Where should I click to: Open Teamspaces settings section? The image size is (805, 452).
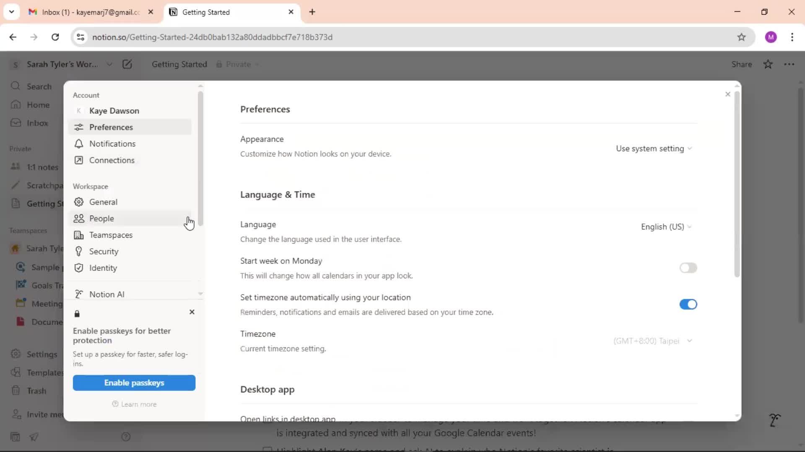pyautogui.click(x=130, y=235)
